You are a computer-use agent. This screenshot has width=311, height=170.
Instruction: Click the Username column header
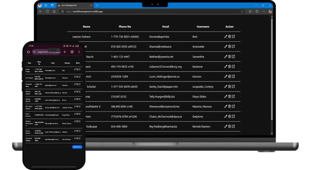point(203,27)
